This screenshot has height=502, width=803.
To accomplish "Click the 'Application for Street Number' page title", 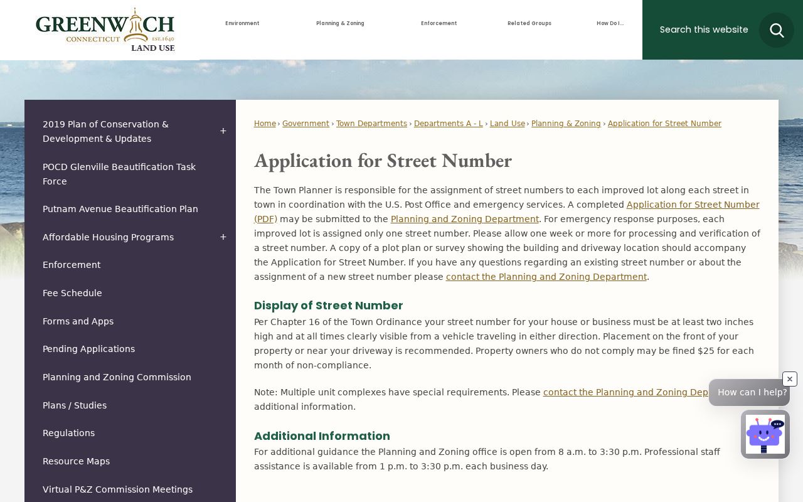I will tap(383, 161).
